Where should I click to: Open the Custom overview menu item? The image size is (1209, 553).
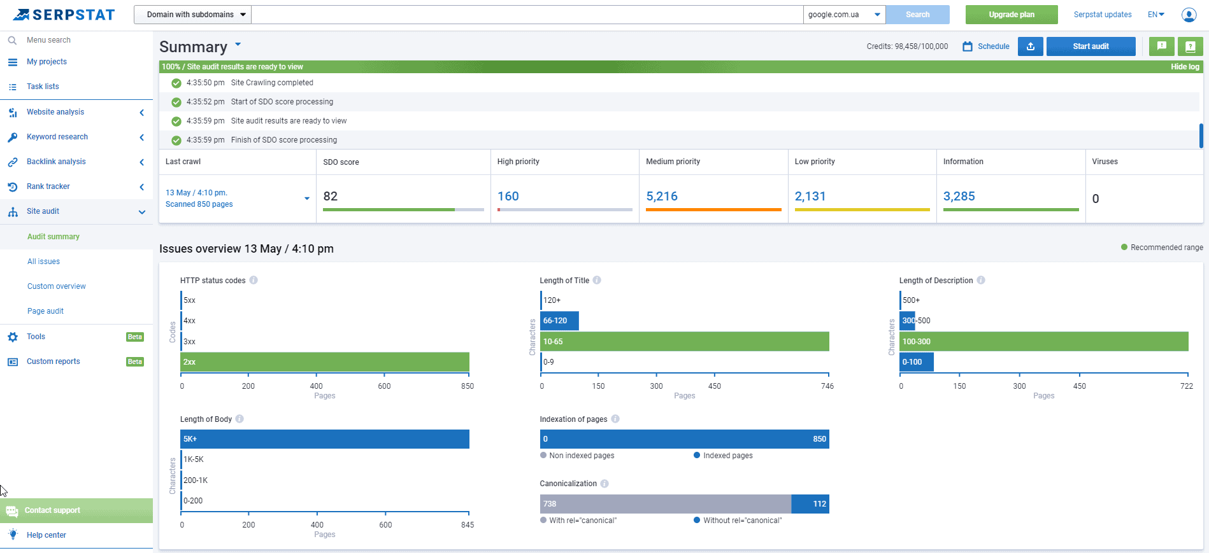57,286
